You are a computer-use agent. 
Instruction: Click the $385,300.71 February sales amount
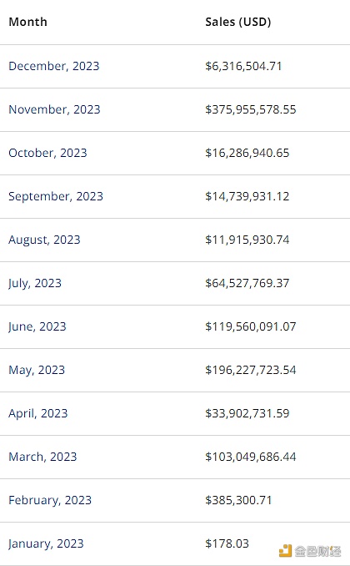point(238,500)
